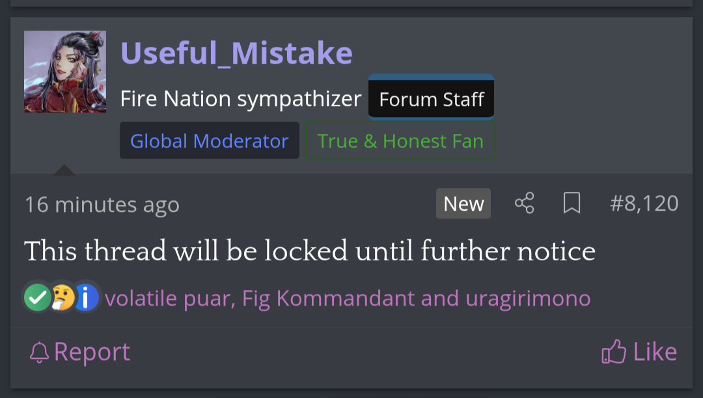Like the post with the thumbs-up button
This screenshot has height=398, width=703.
[x=639, y=352]
